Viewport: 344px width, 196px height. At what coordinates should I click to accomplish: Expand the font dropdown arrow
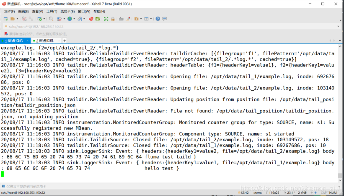click(84, 19)
